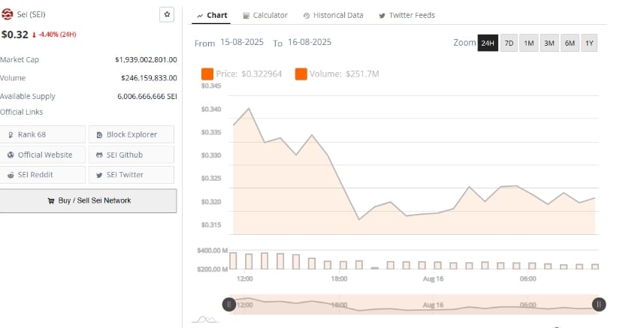This screenshot has width=620, height=328.
Task: Click the range navigator mini chart
Action: coord(413,304)
